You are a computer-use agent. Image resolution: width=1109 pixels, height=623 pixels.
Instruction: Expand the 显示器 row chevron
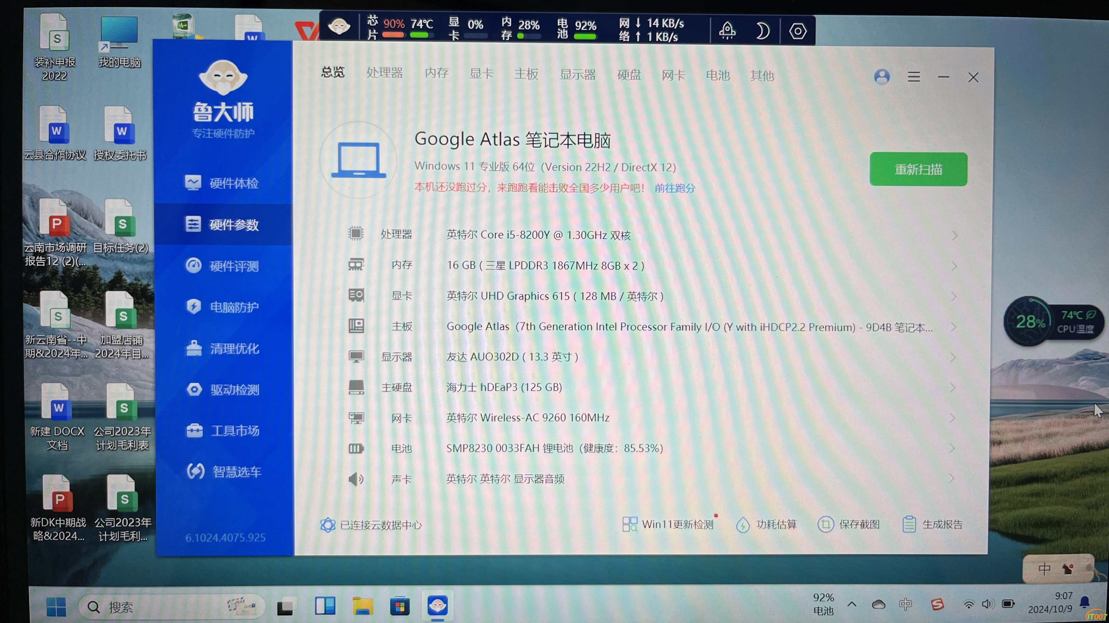pyautogui.click(x=953, y=357)
